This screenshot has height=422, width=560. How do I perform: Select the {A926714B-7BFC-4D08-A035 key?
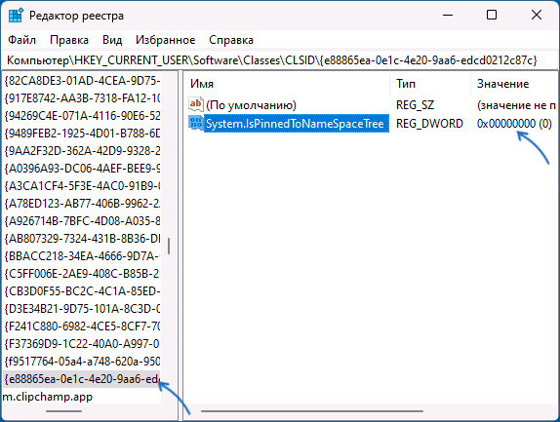pos(82,221)
